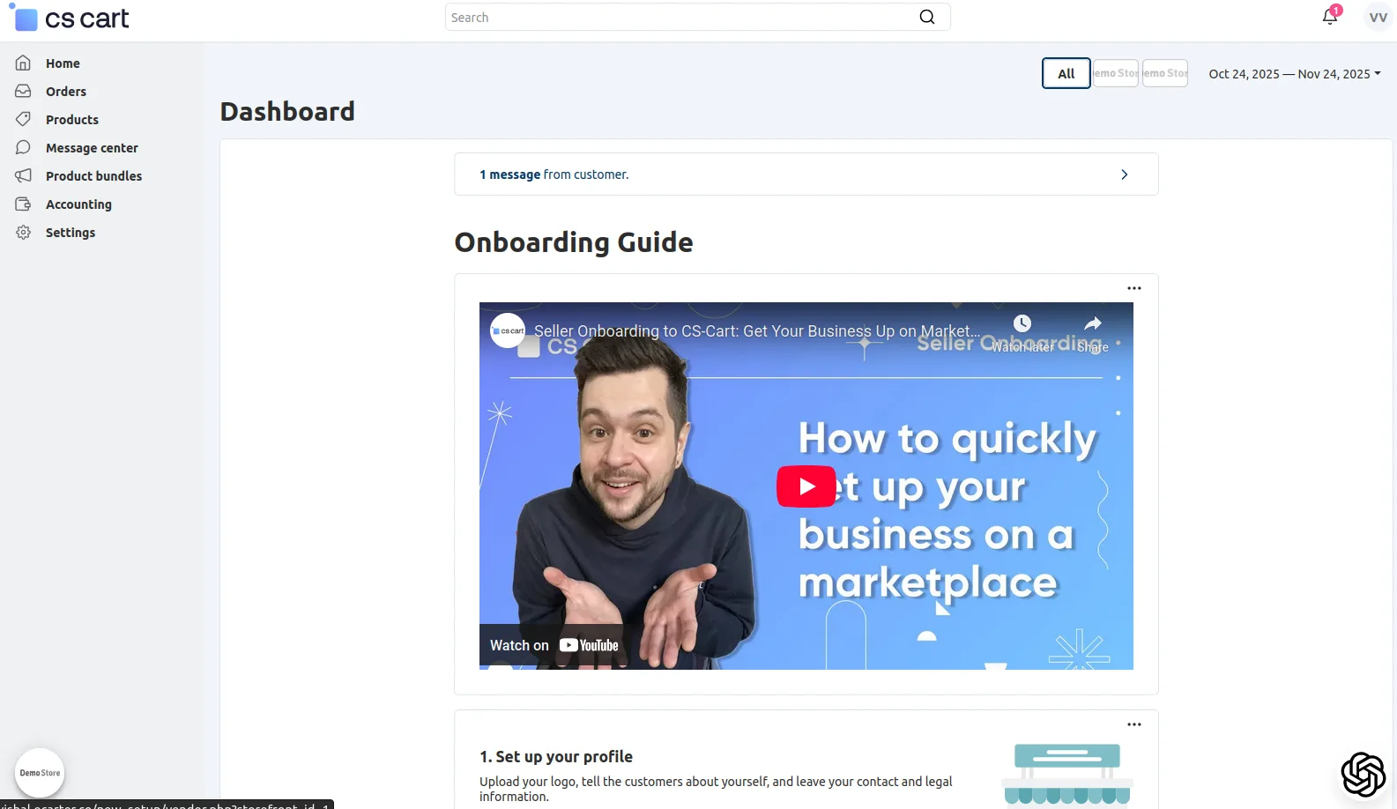The height and width of the screenshot is (809, 1397).
Task: Click the YouTube logo on the video
Action: point(589,646)
